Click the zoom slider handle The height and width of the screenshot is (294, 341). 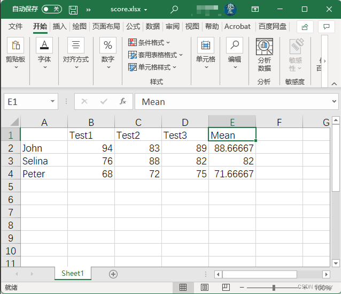click(274, 288)
